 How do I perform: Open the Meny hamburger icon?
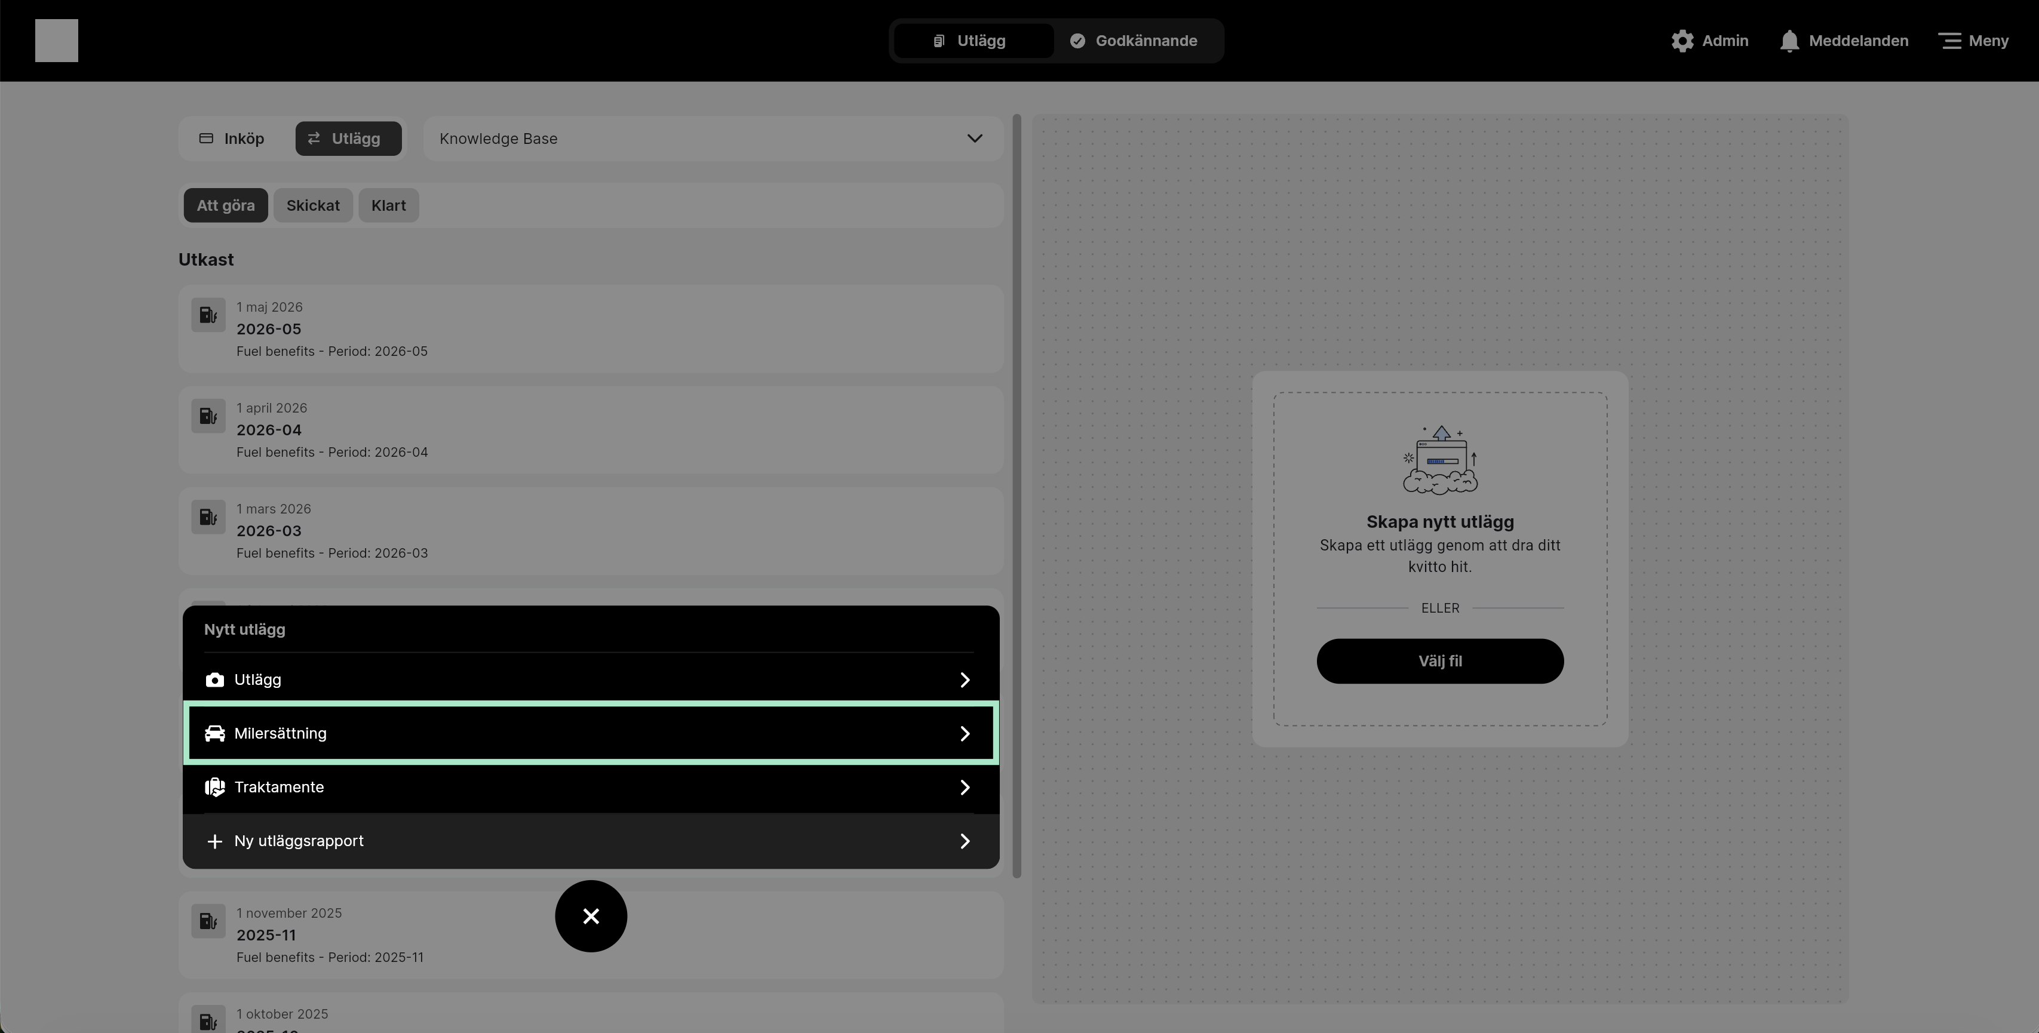[x=1949, y=41]
